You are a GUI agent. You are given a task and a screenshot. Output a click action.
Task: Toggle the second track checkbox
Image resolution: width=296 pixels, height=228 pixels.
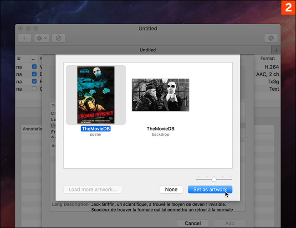[35, 74]
